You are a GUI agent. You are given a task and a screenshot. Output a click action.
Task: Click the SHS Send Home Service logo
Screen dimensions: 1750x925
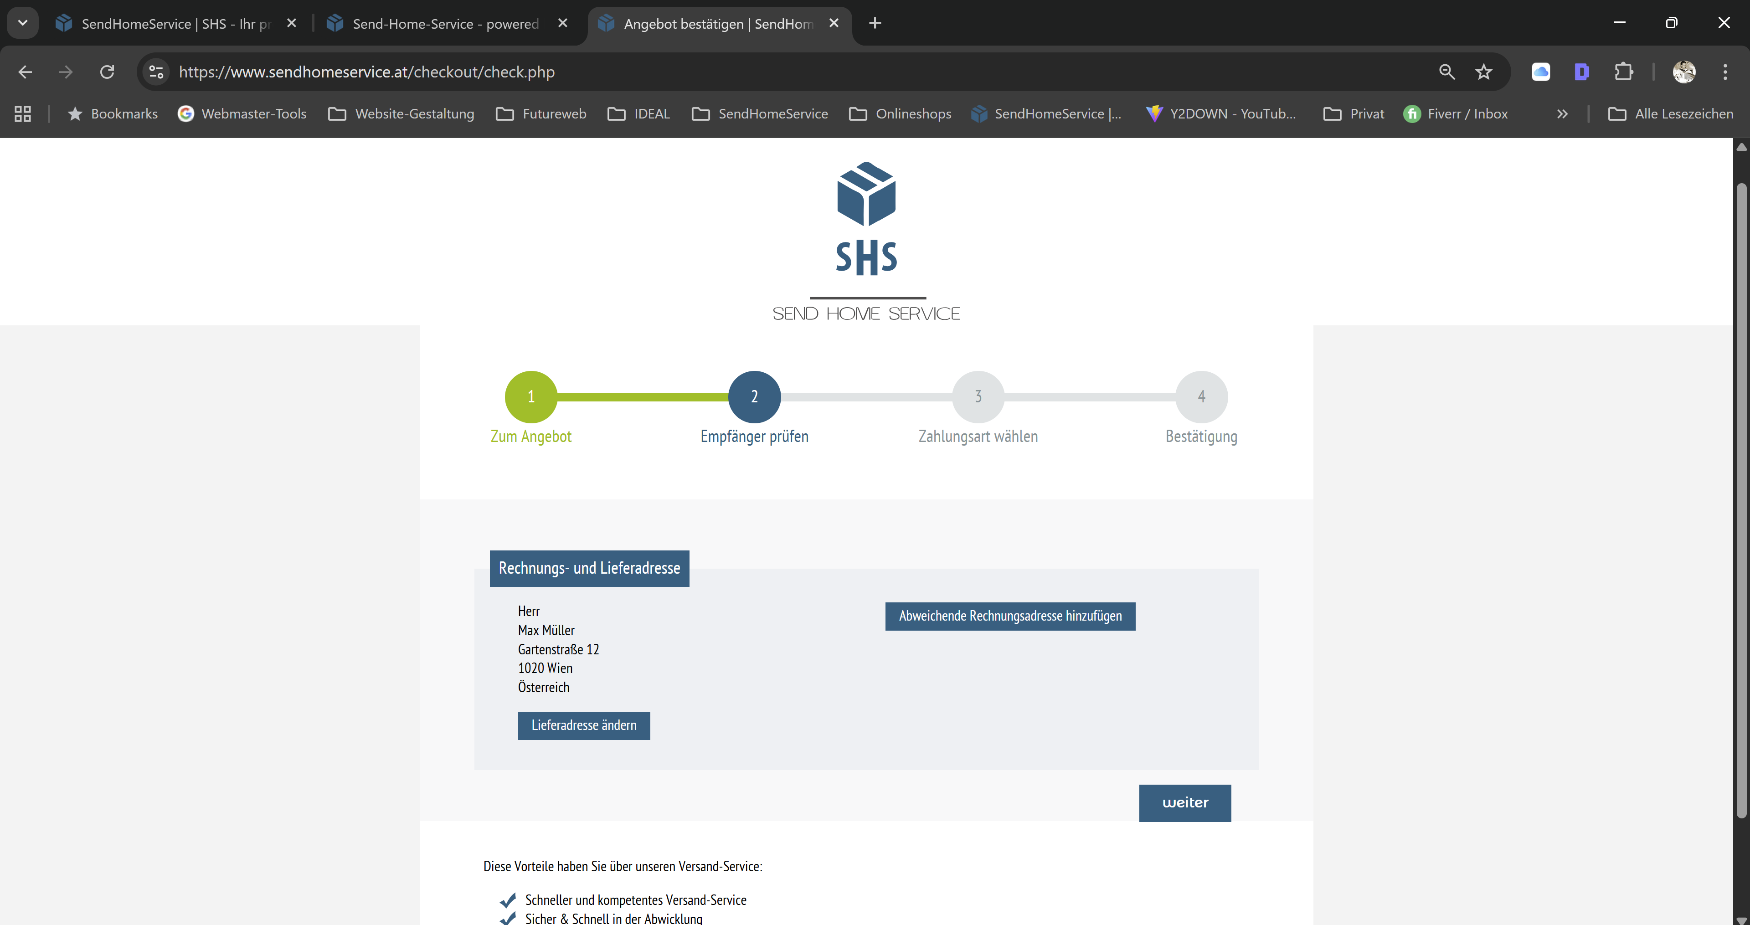click(x=866, y=242)
